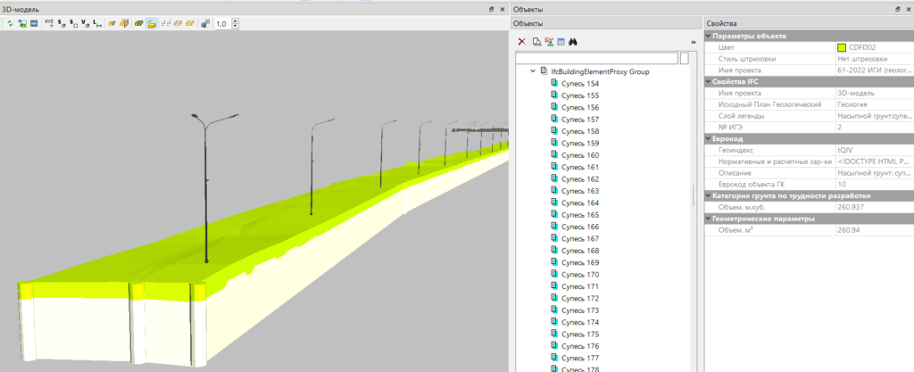Undock the Объекты panel with float button
The height and width of the screenshot is (372, 914).
click(x=898, y=9)
